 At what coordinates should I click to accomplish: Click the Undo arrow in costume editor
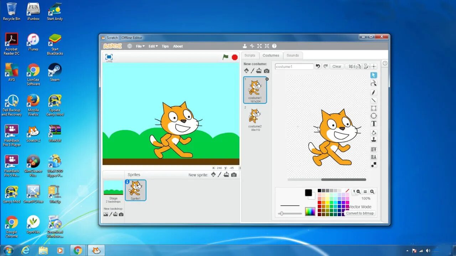tap(318, 66)
